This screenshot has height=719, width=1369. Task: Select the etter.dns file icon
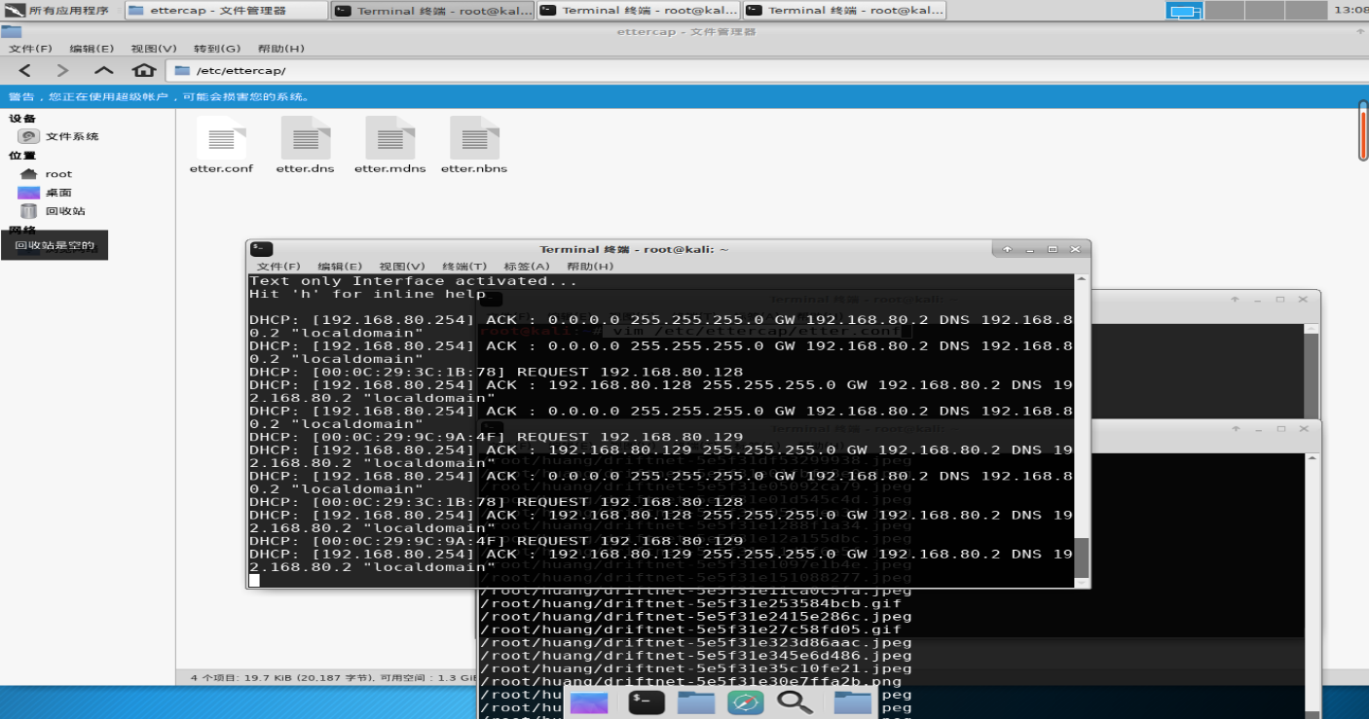pos(306,137)
